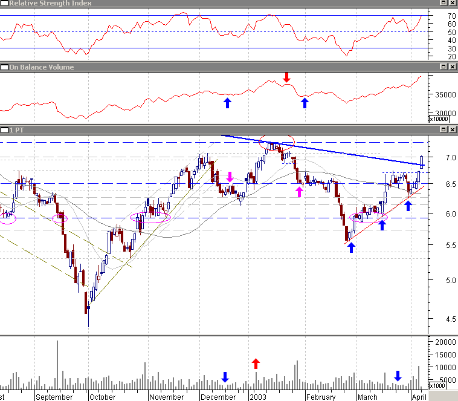Click the 2003 year label
Screen dimensions: 458x401
coord(258,397)
